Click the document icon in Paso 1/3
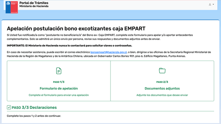The image size is (221, 124). click(x=59, y=71)
